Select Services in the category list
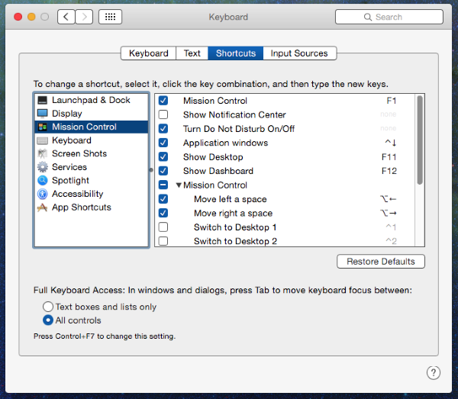Screen dimensions: 458x399 click(x=92, y=167)
